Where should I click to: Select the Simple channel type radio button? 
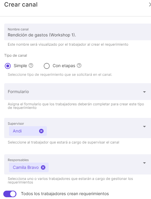[x=8, y=66]
